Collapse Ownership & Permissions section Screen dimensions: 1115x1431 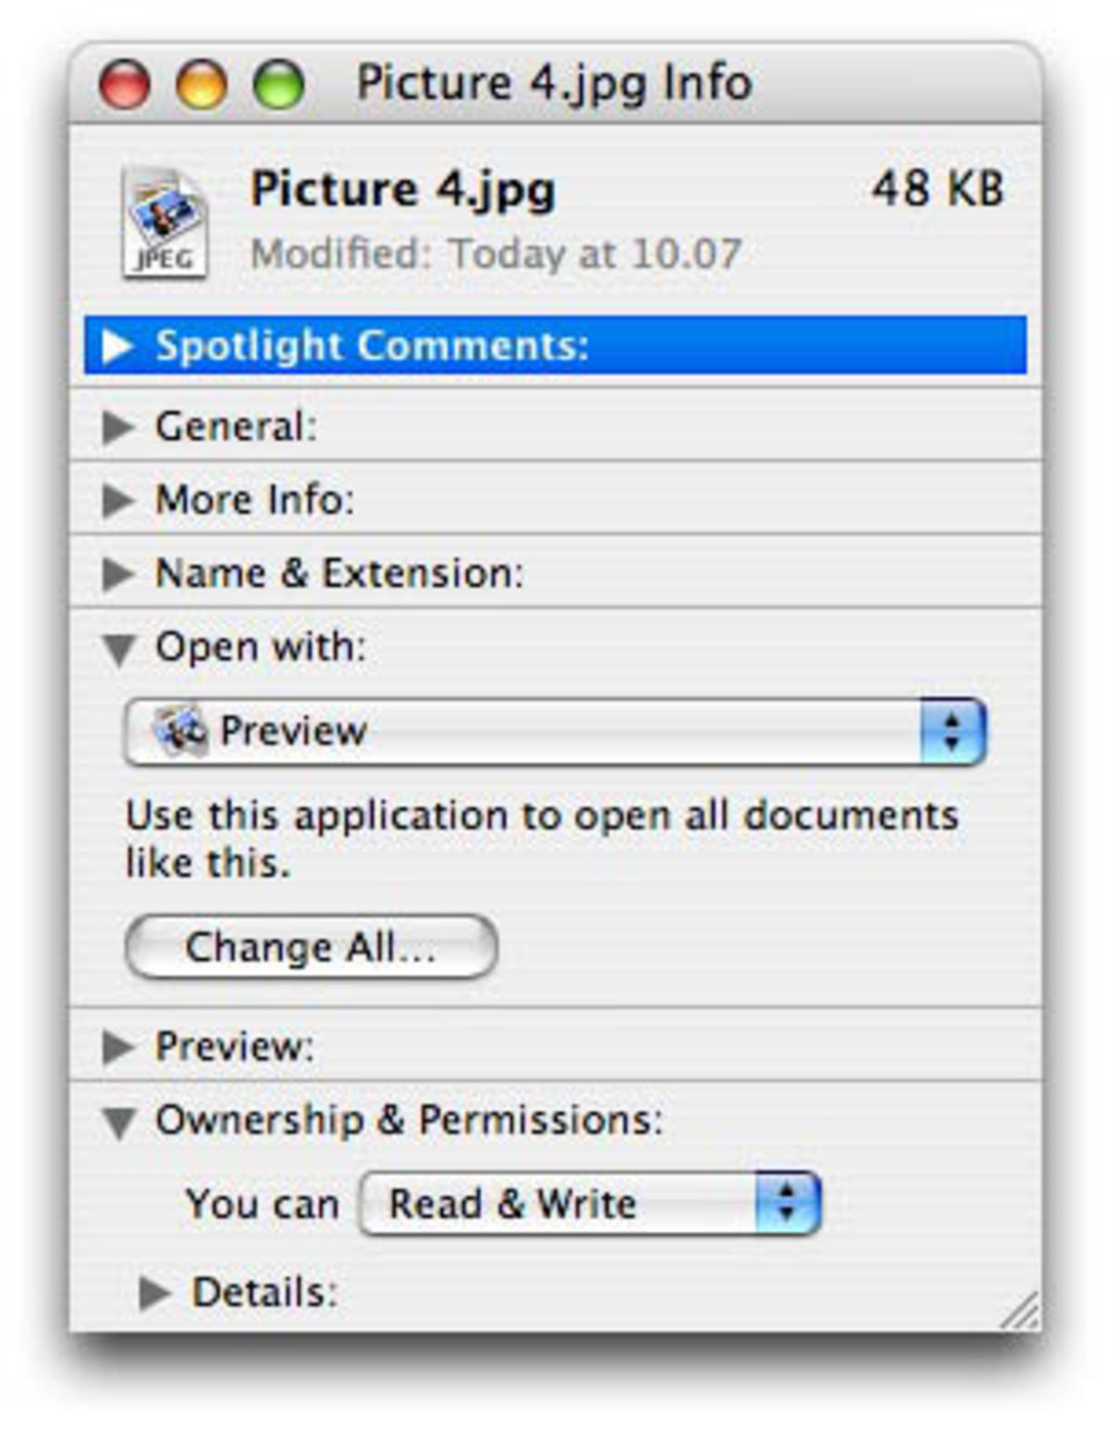[118, 1122]
